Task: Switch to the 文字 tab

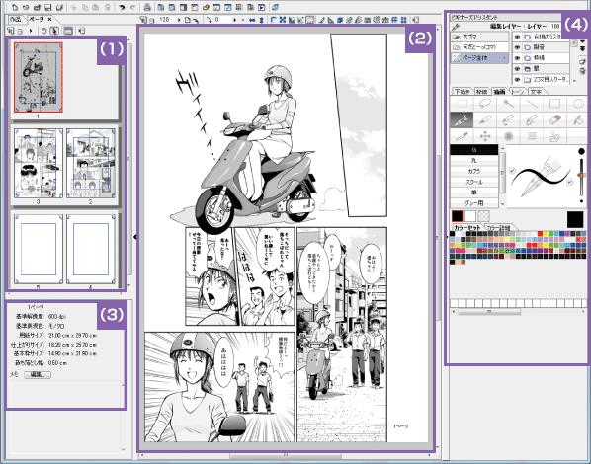Action: 536,91
